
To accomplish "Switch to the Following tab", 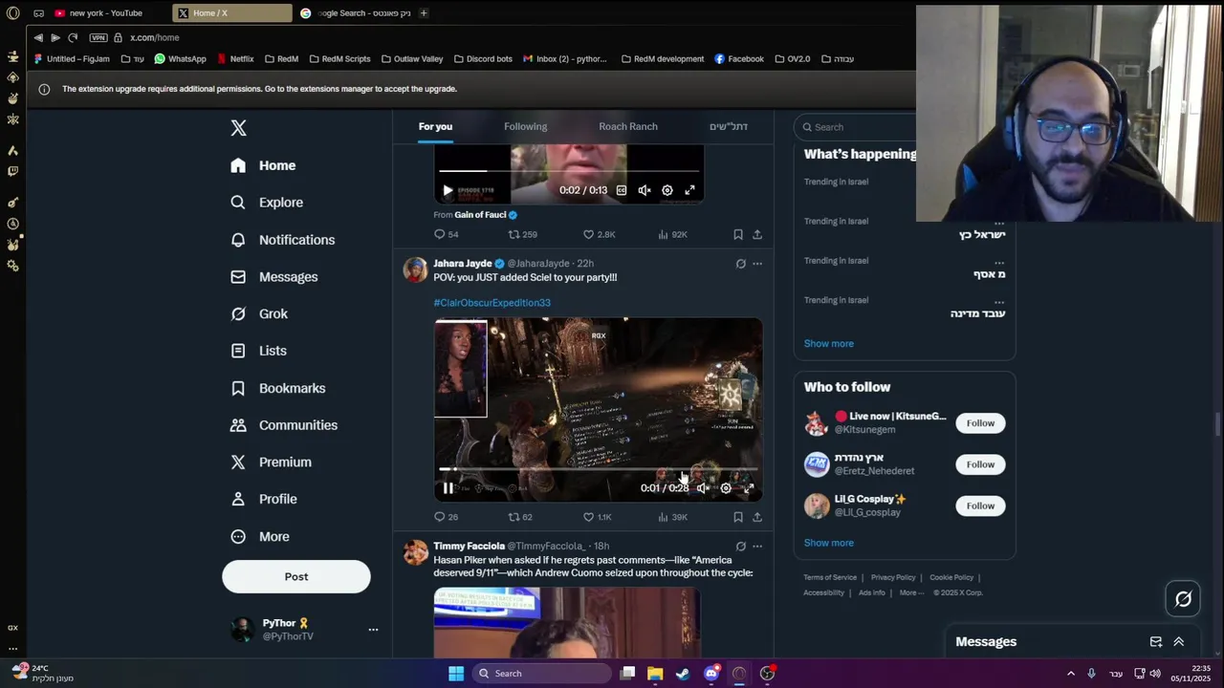I will (525, 126).
